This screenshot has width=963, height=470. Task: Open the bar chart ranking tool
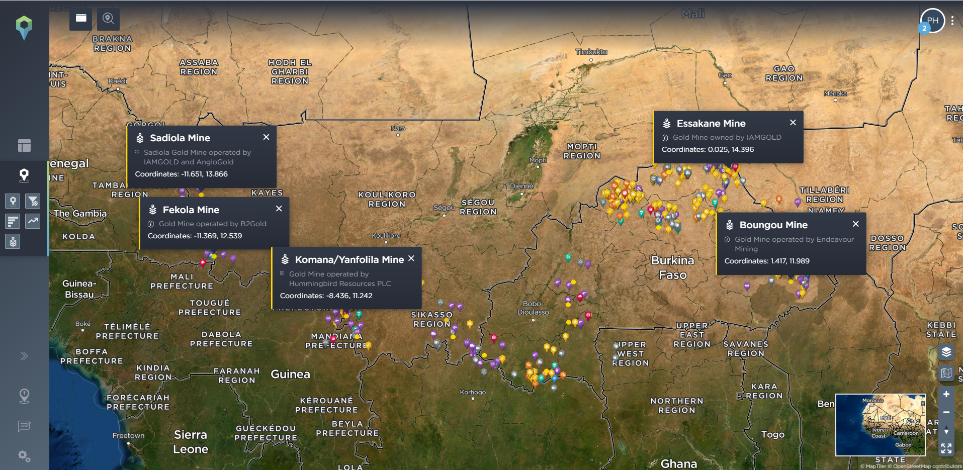[x=13, y=221]
